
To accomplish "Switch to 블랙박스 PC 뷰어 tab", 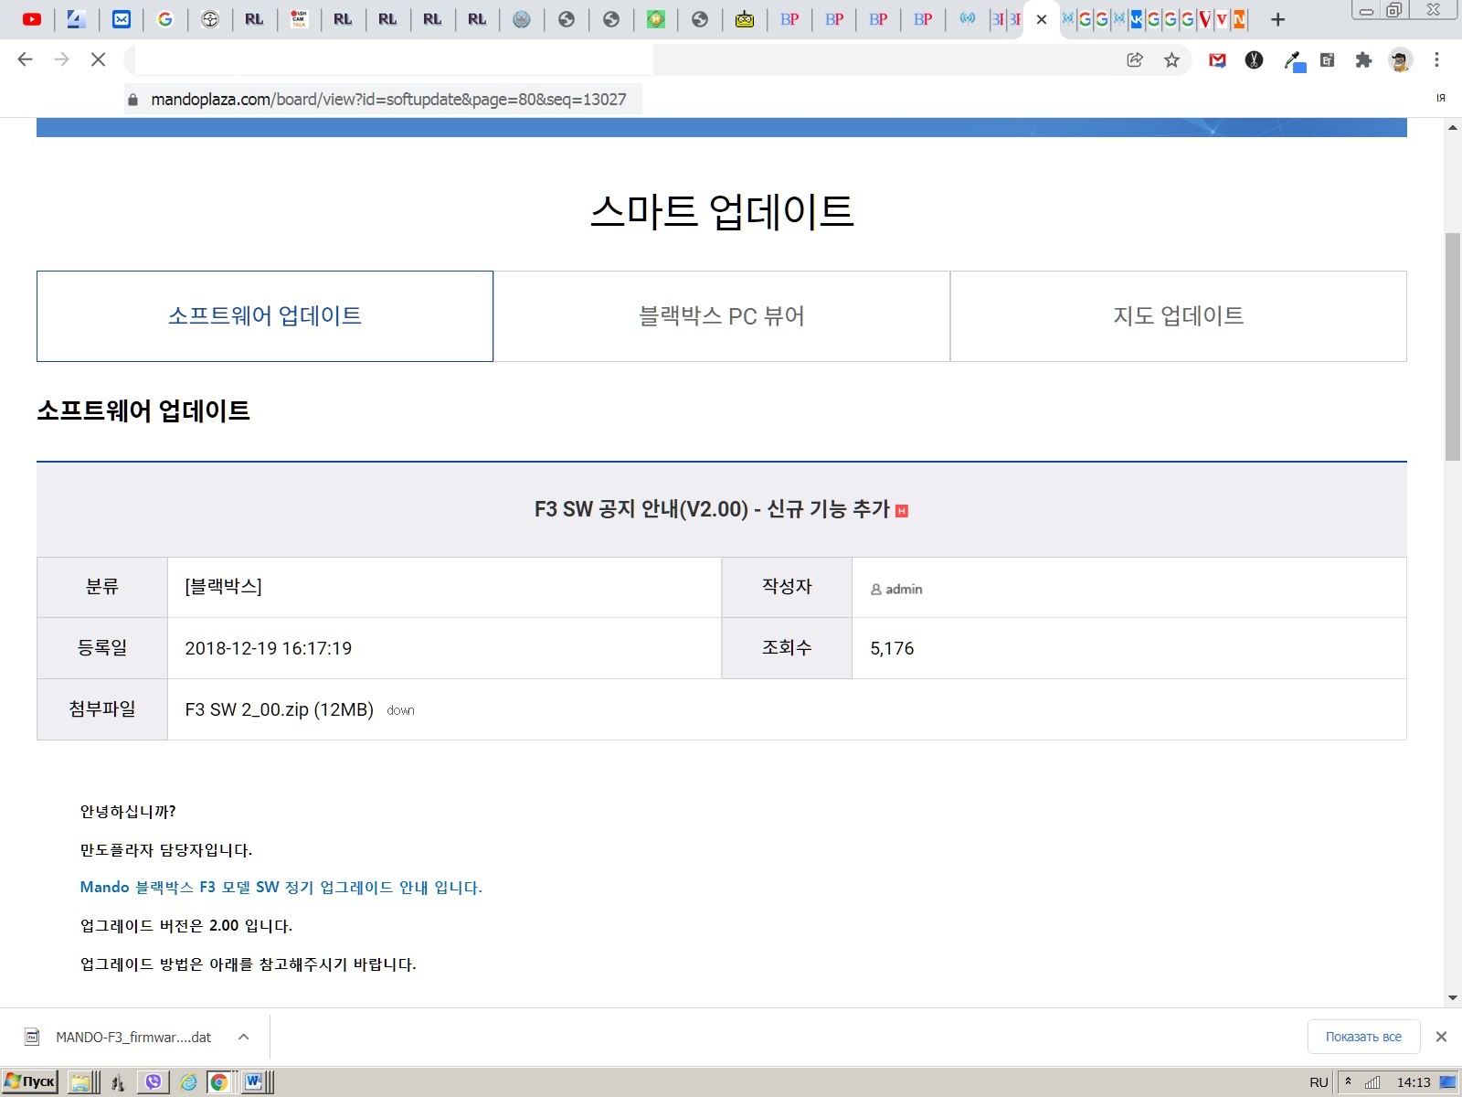I will pyautogui.click(x=721, y=316).
